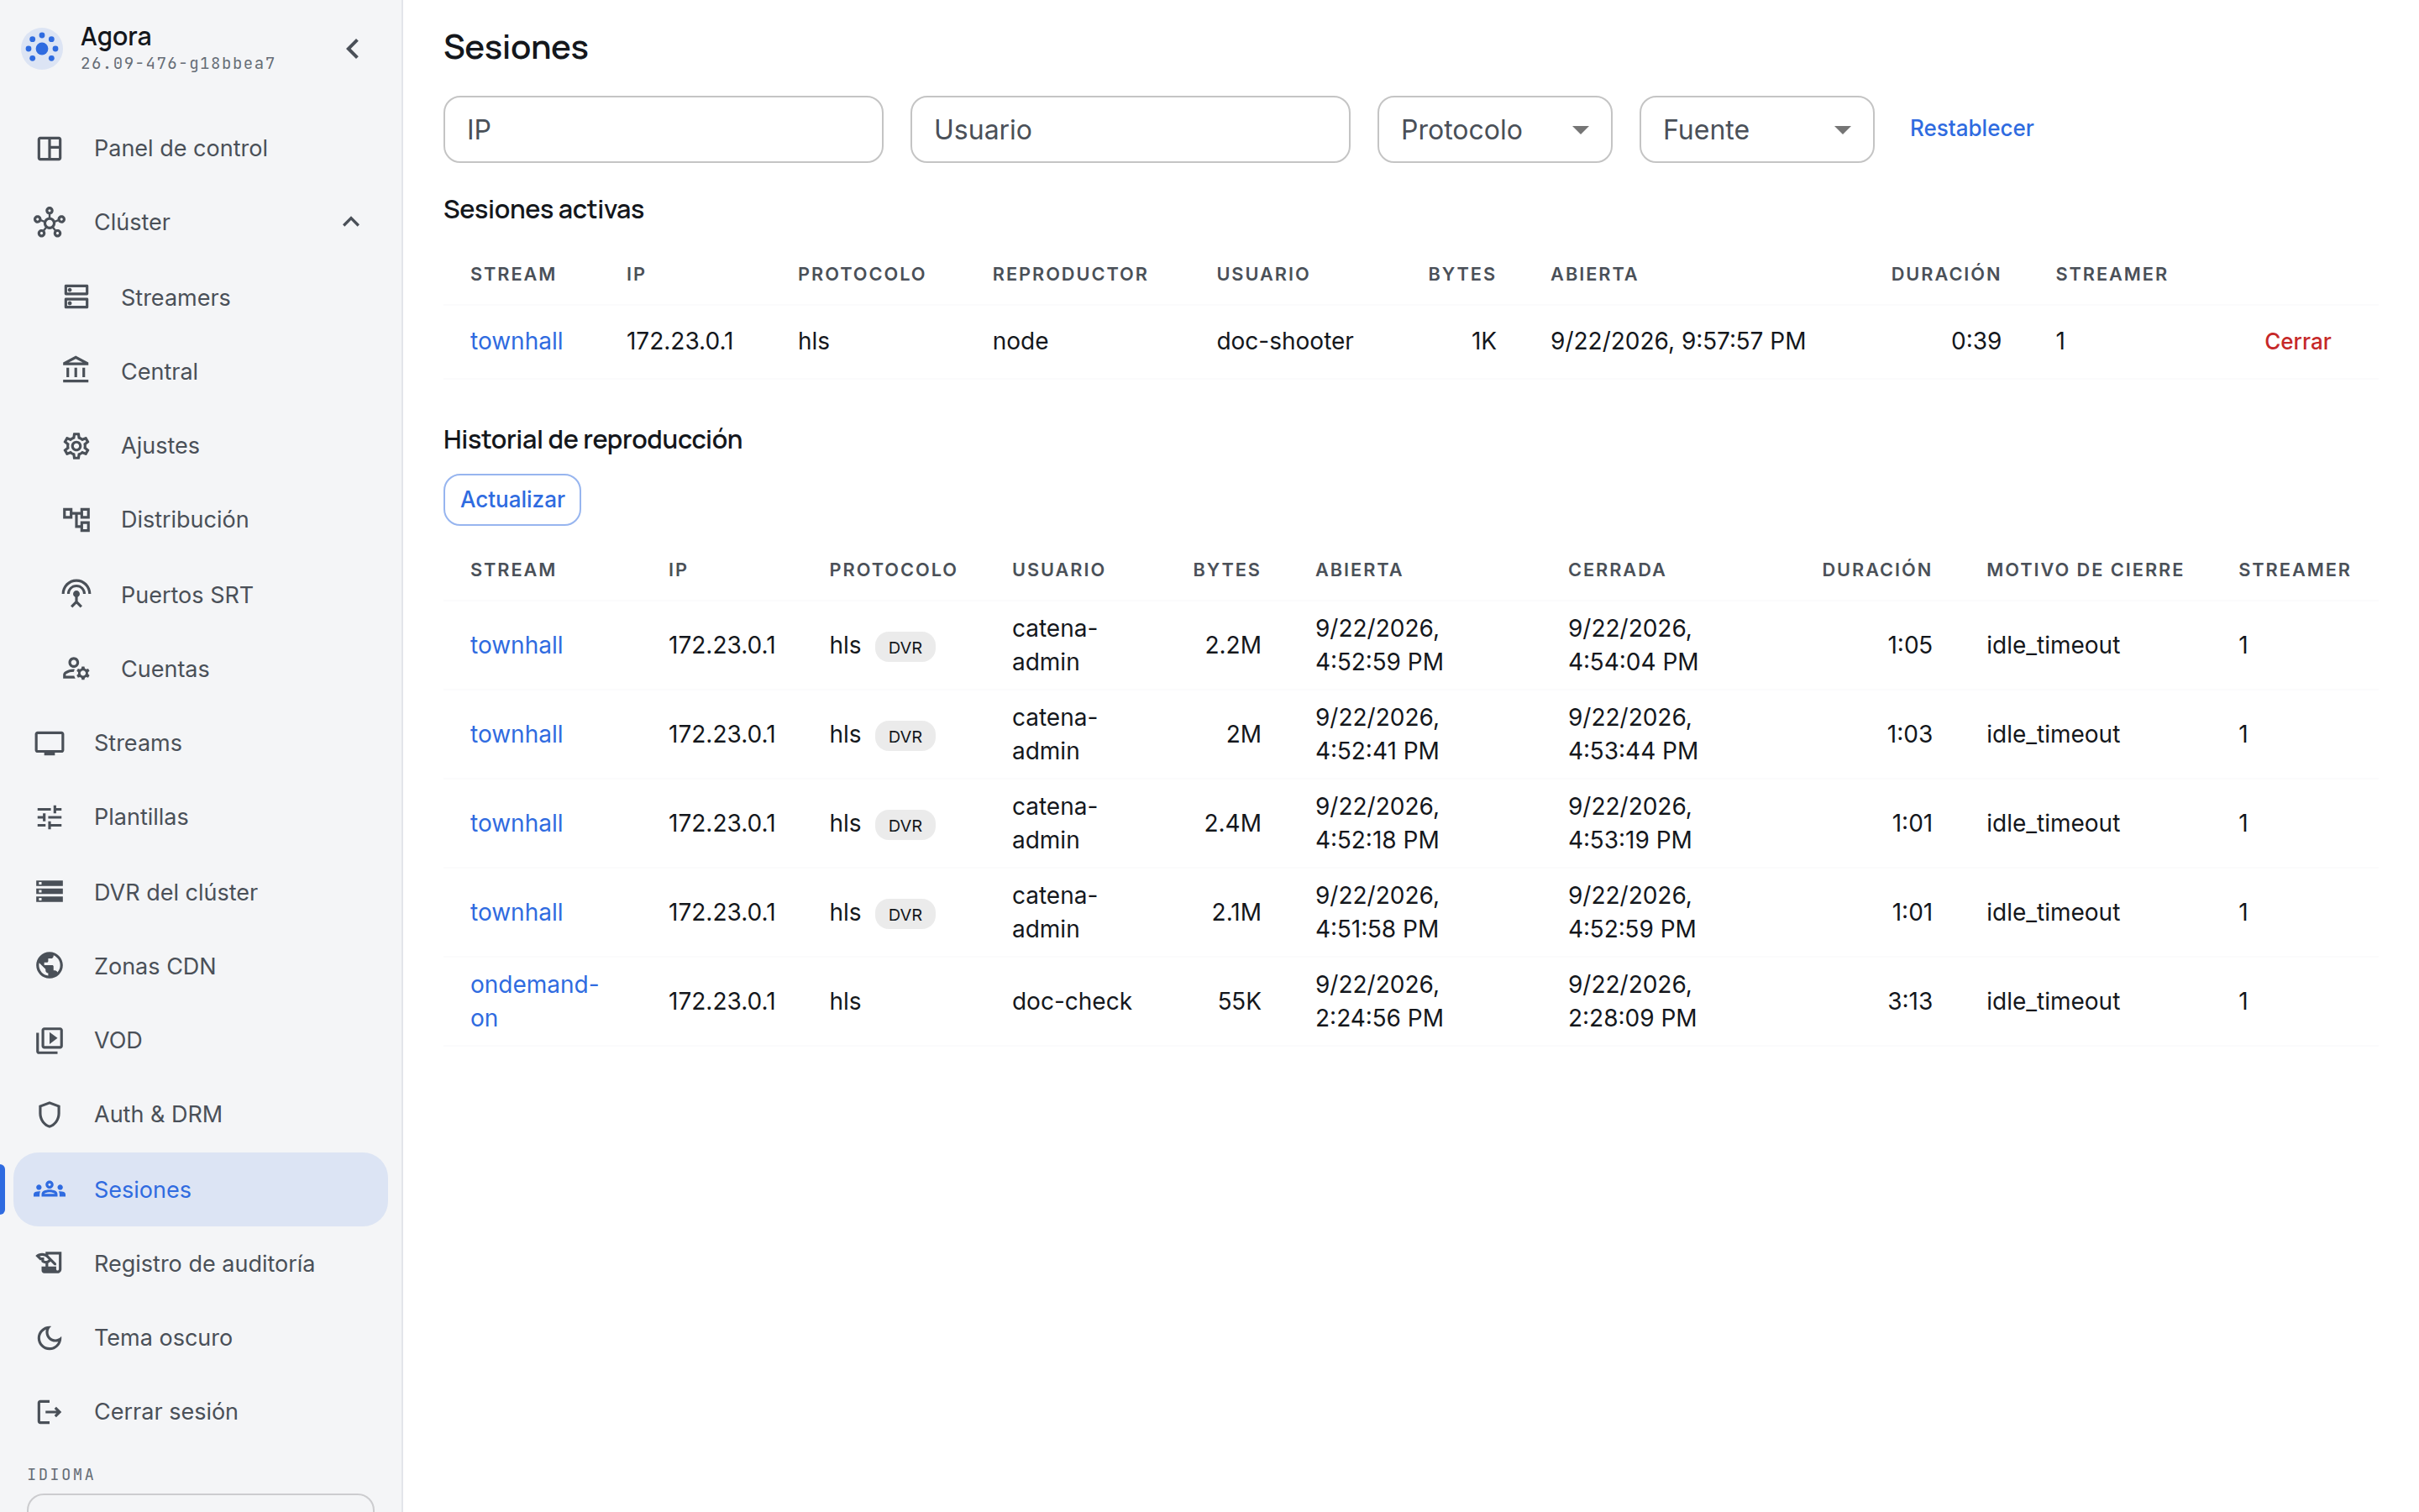Screen dimensions: 2419x1512
Task: Open the Fuente dropdown filter
Action: tap(1756, 129)
